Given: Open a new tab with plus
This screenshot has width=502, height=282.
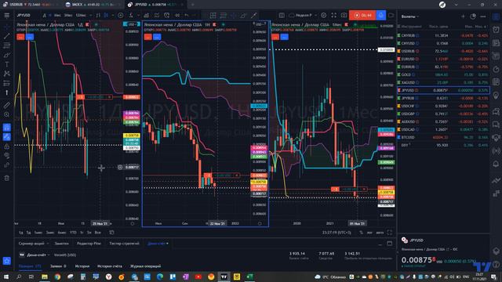Looking at the screenshot, I should pos(192,5).
